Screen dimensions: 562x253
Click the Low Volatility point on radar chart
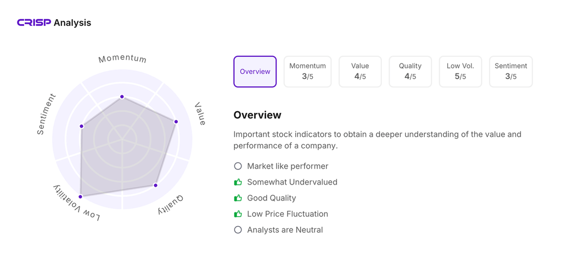tap(81, 196)
